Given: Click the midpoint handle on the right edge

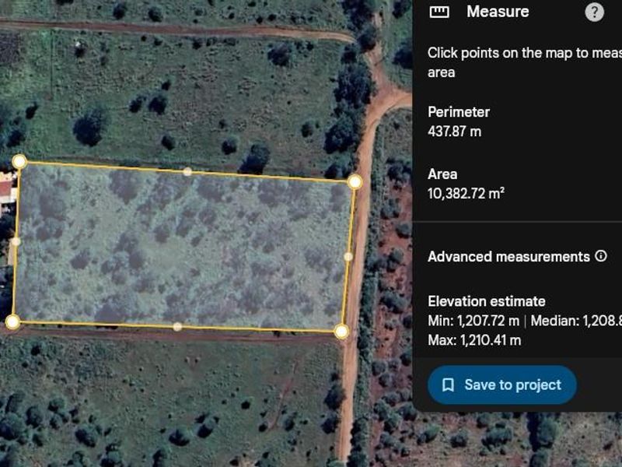Looking at the screenshot, I should [x=347, y=257].
